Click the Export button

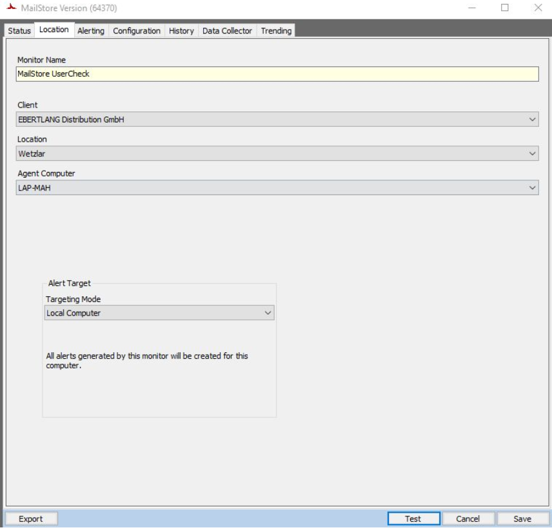click(31, 519)
